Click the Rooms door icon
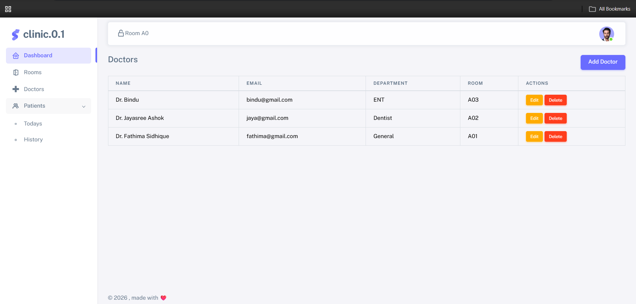Image resolution: width=636 pixels, height=304 pixels. tap(16, 73)
